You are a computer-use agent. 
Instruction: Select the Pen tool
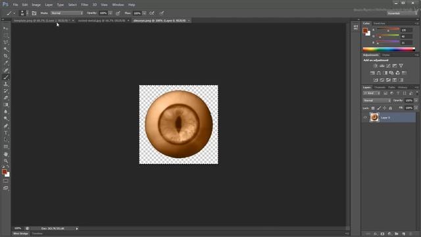tap(6, 126)
